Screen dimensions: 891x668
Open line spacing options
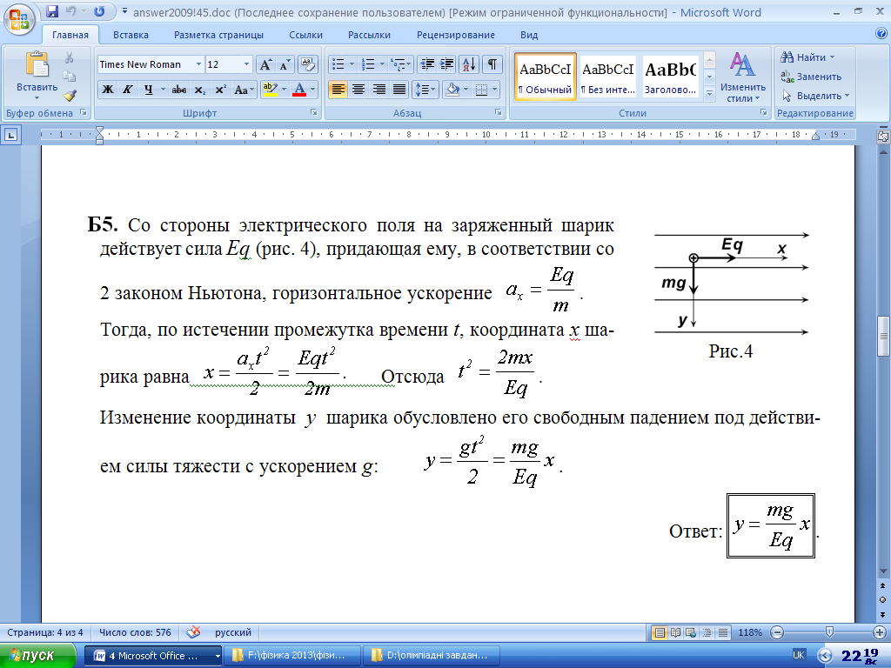[425, 90]
